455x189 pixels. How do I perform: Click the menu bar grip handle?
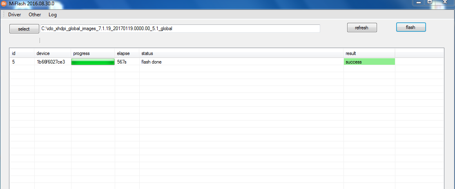point(4,14)
